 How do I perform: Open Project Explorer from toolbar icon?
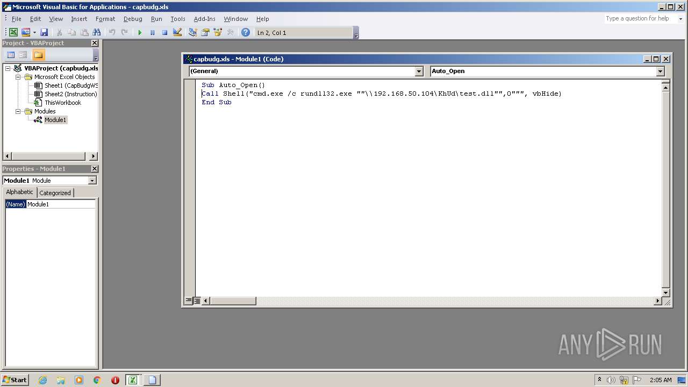click(192, 33)
